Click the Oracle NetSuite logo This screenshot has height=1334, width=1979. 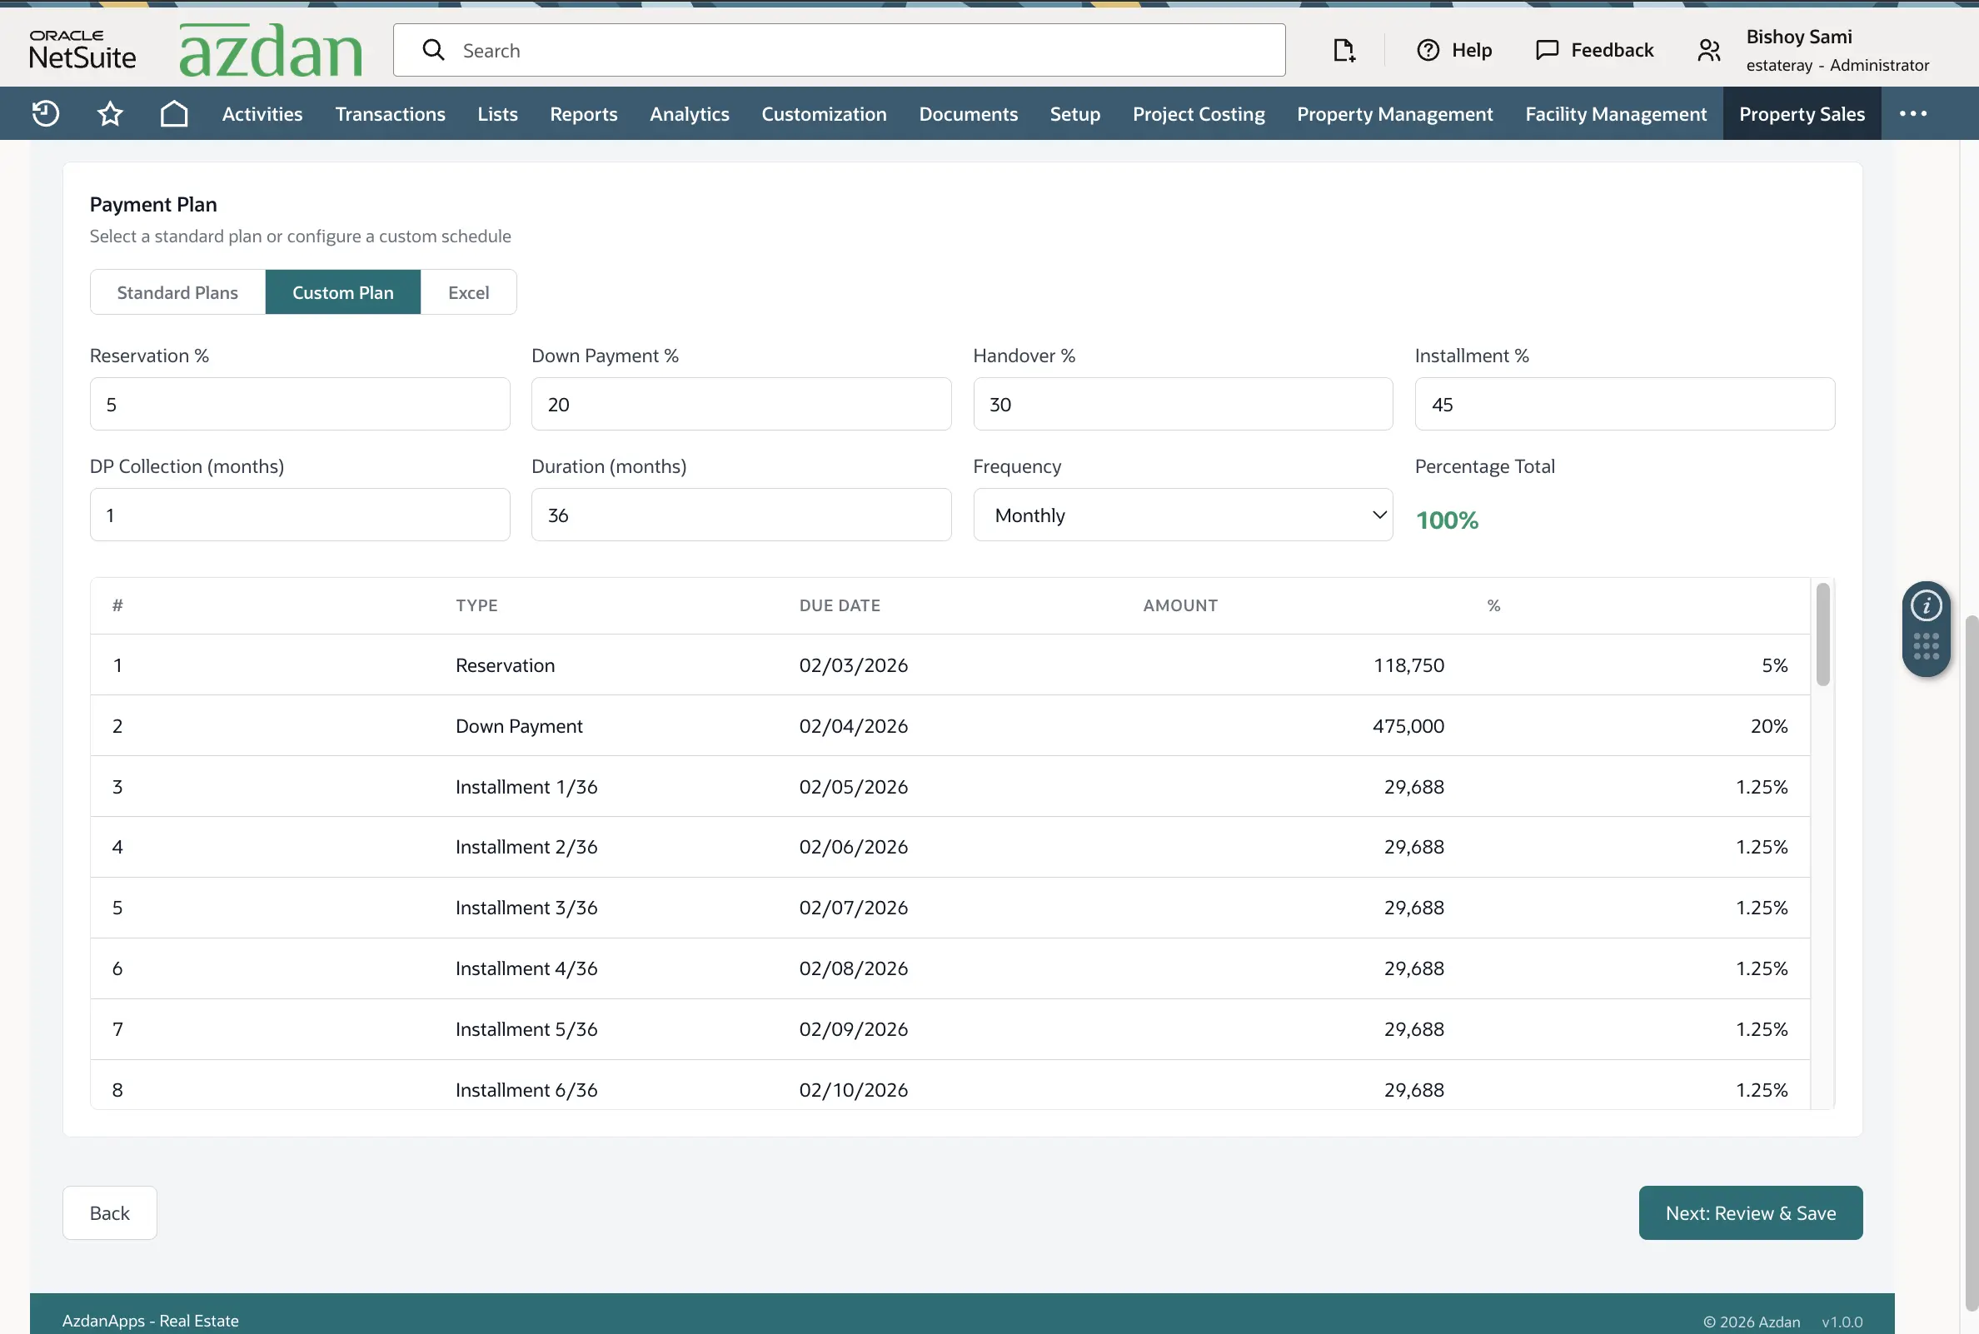click(x=82, y=50)
